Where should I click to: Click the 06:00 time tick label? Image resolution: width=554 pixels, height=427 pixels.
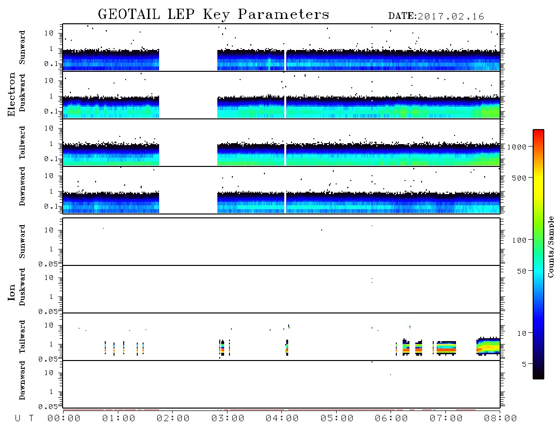[x=391, y=419]
